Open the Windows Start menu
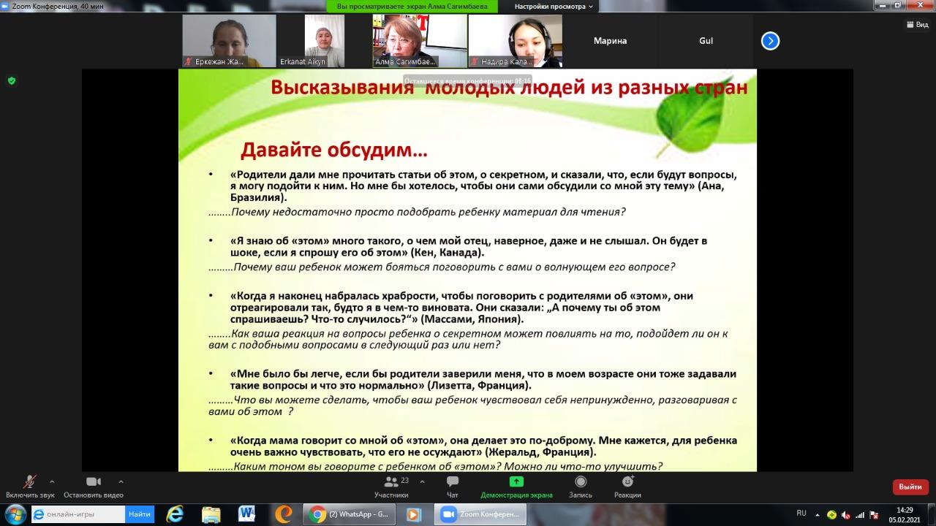 click(x=15, y=514)
